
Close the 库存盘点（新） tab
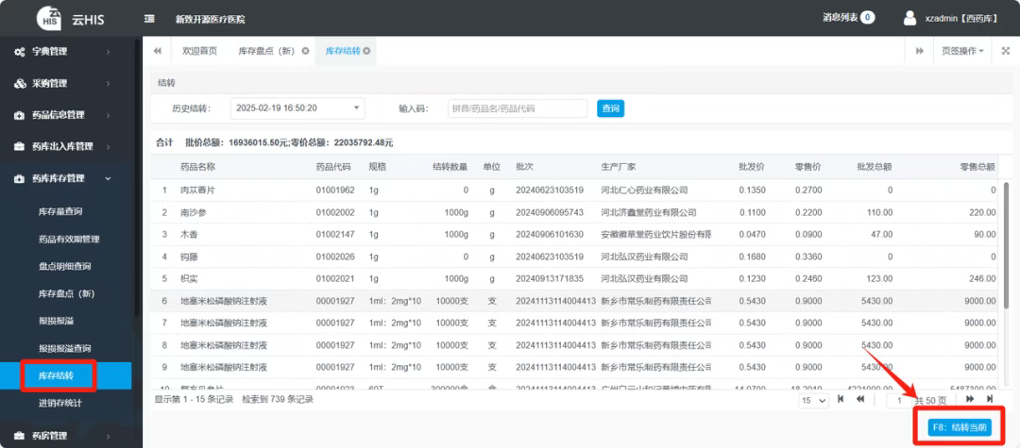pos(305,51)
